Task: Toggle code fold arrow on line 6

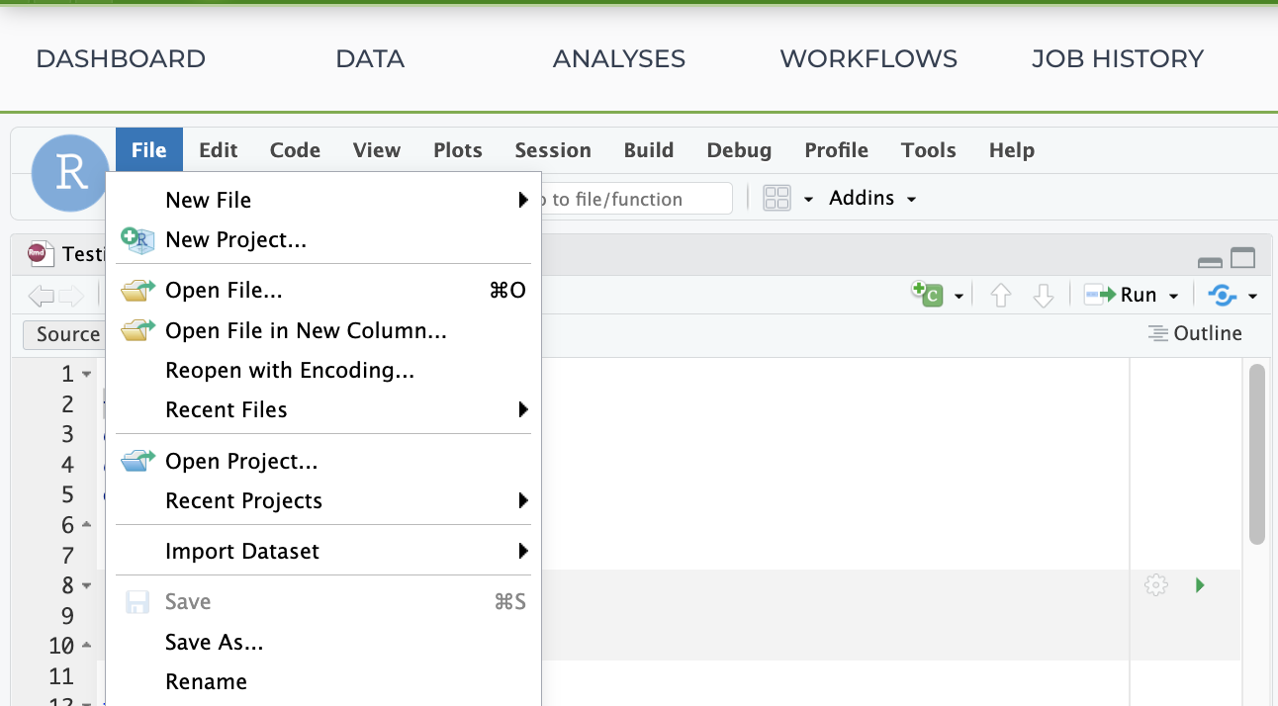Action: (86, 524)
